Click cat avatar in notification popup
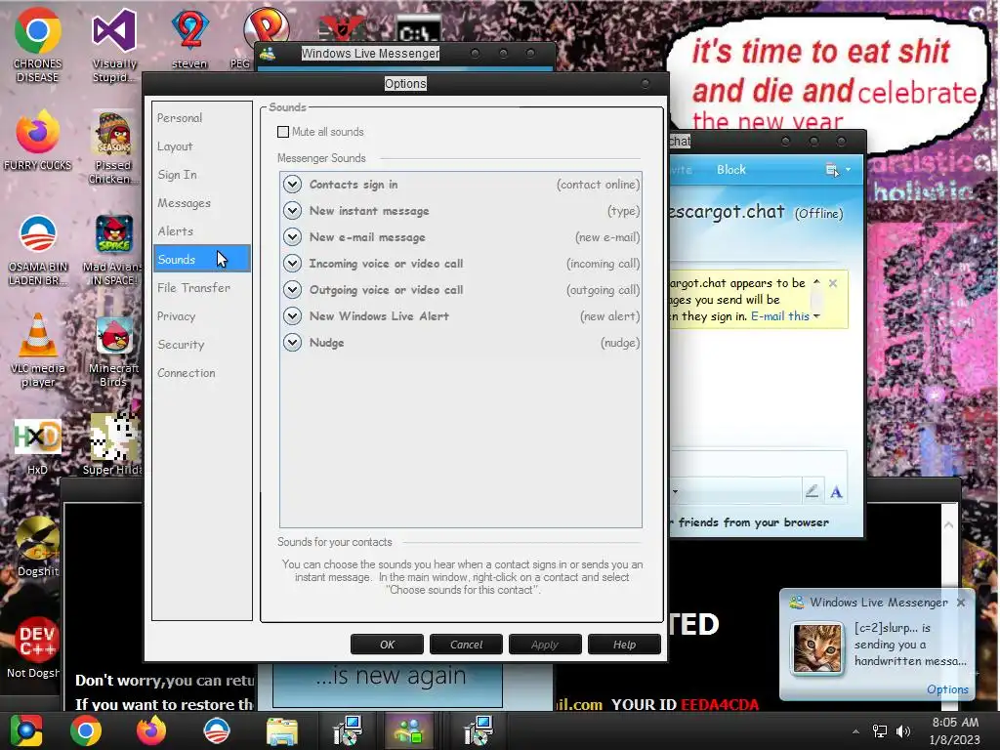The image size is (1000, 750). point(817,648)
